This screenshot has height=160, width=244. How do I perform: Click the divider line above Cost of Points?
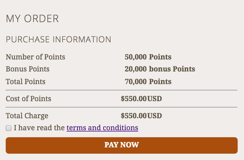tap(121, 90)
